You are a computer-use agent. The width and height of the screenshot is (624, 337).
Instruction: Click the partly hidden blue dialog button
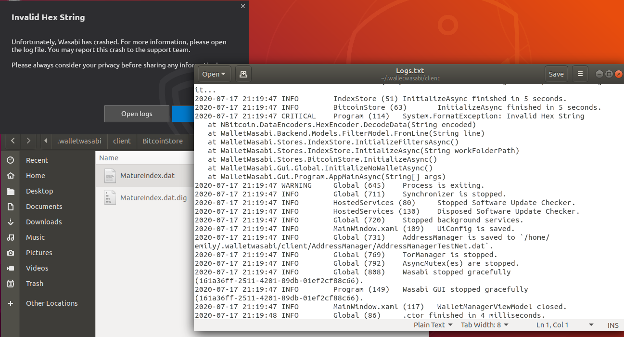182,114
